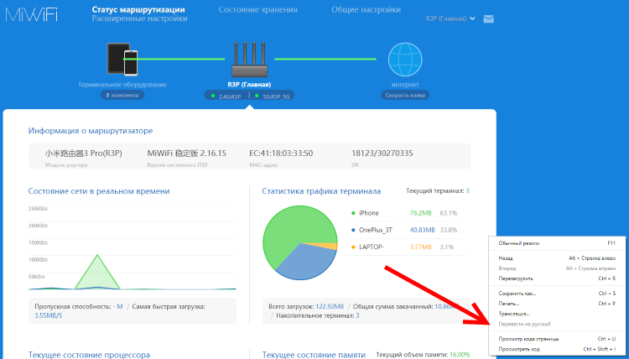Click the 3.55MB/S fastest download value
The width and height of the screenshot is (629, 359).
49,315
